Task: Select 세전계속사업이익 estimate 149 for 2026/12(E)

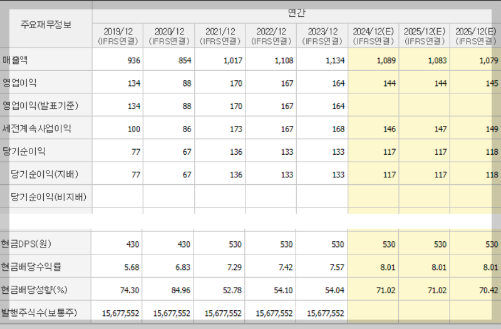Action: point(492,129)
